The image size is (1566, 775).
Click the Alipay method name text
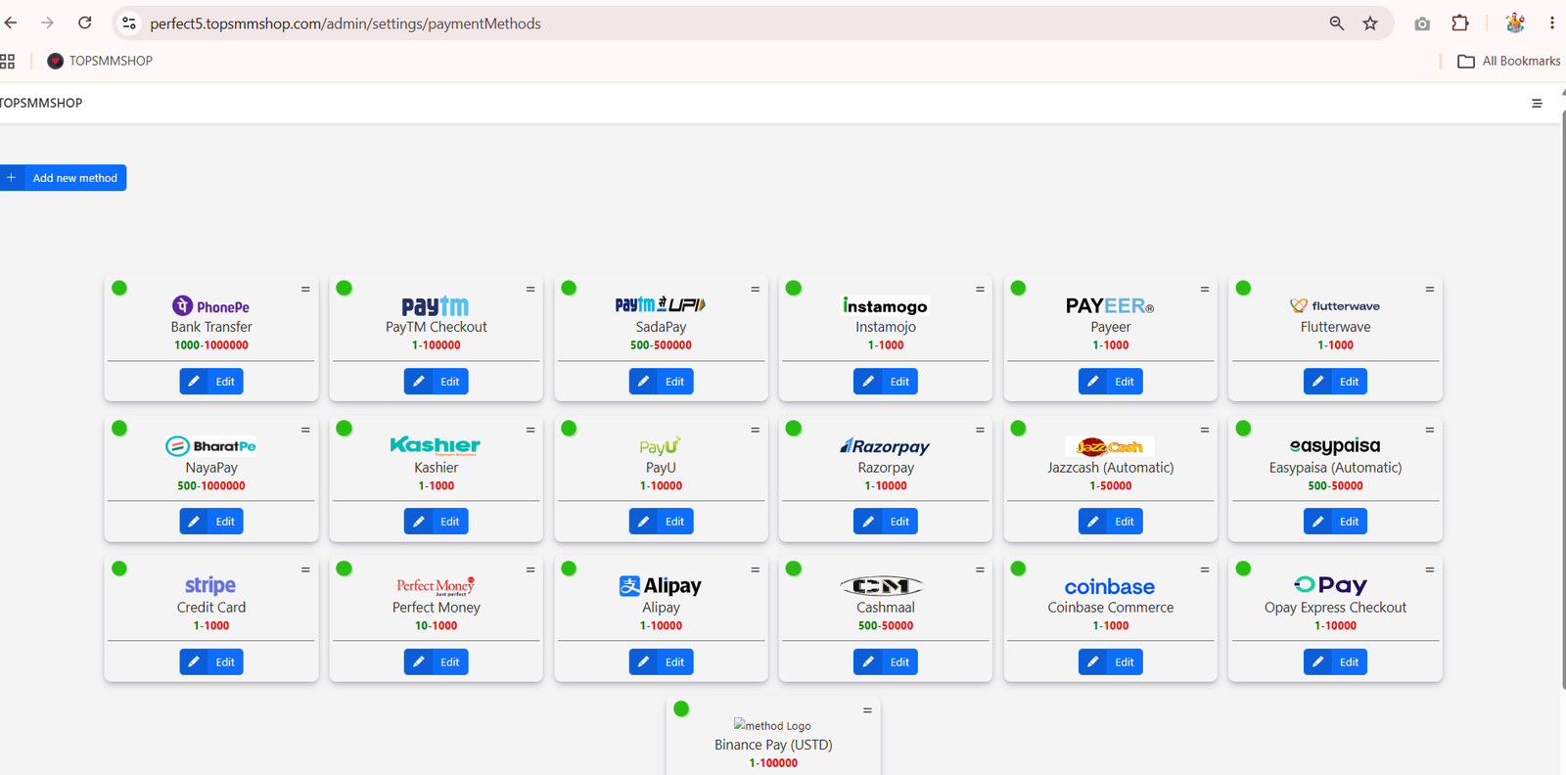pyautogui.click(x=661, y=608)
